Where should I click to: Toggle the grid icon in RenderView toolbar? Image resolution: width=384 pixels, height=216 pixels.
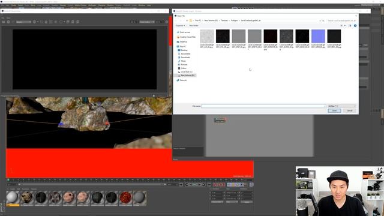50,22
